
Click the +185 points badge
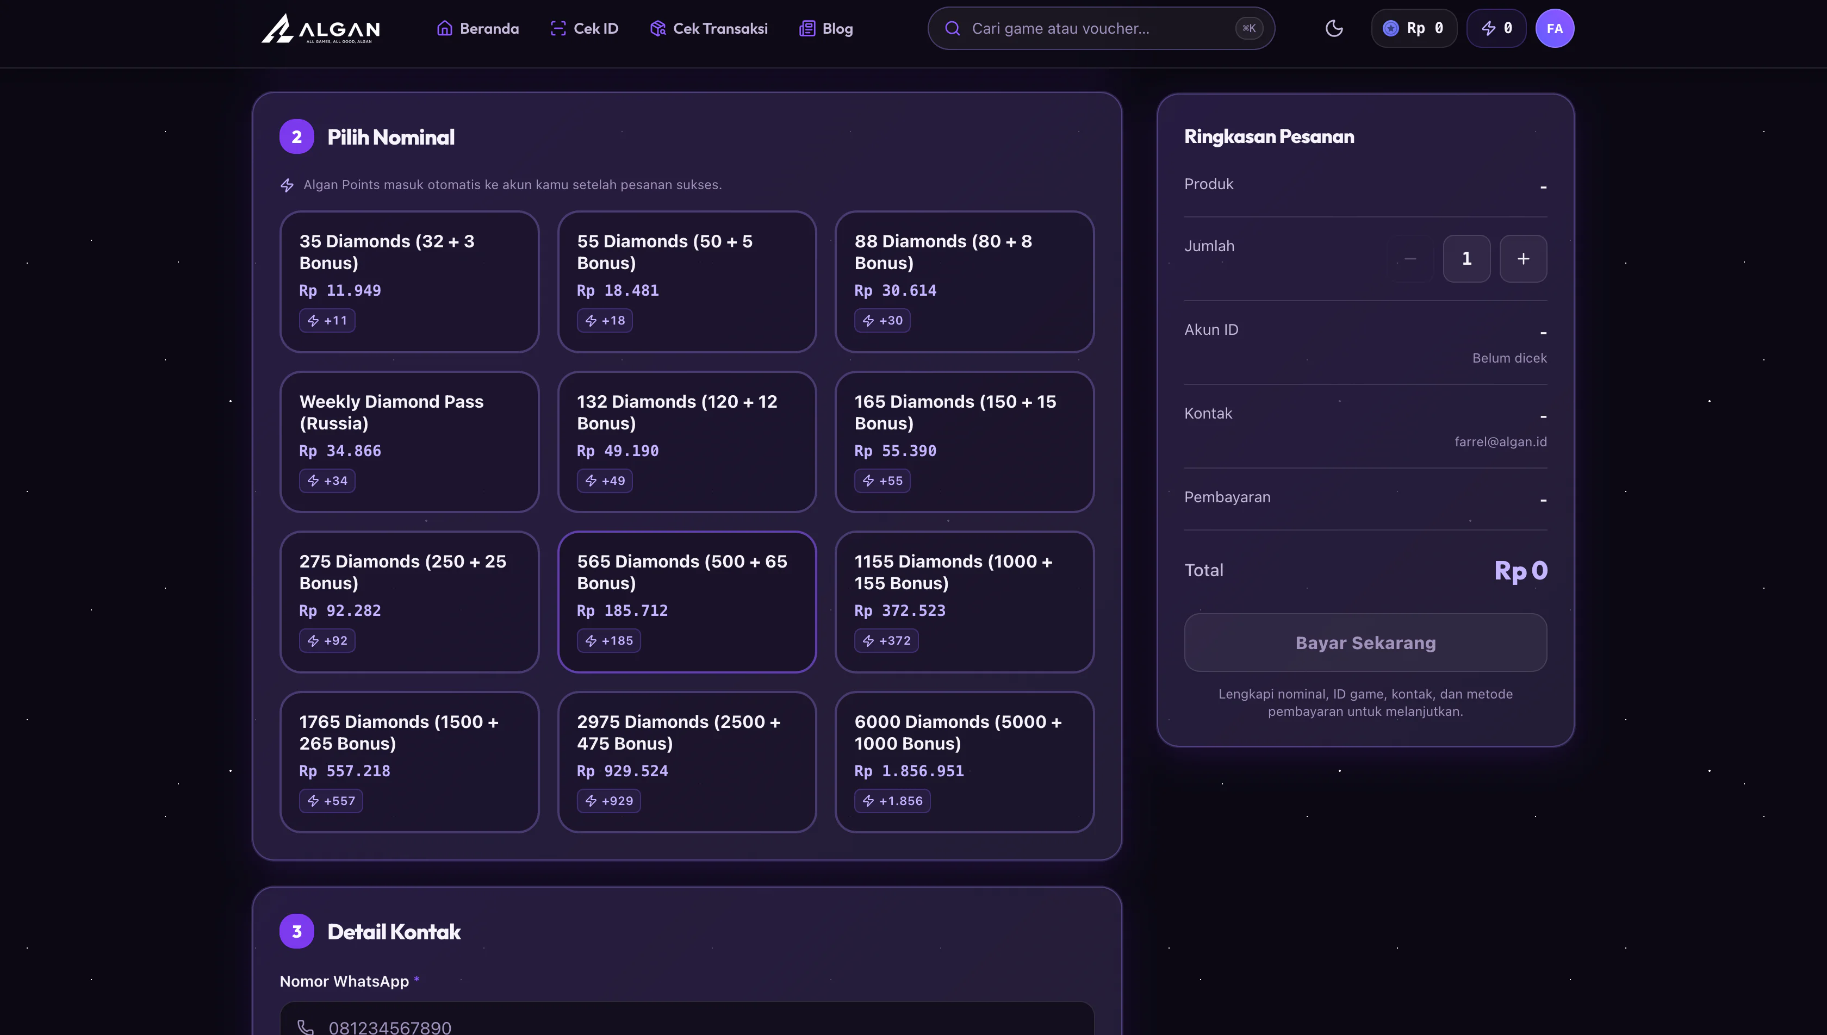pos(608,640)
